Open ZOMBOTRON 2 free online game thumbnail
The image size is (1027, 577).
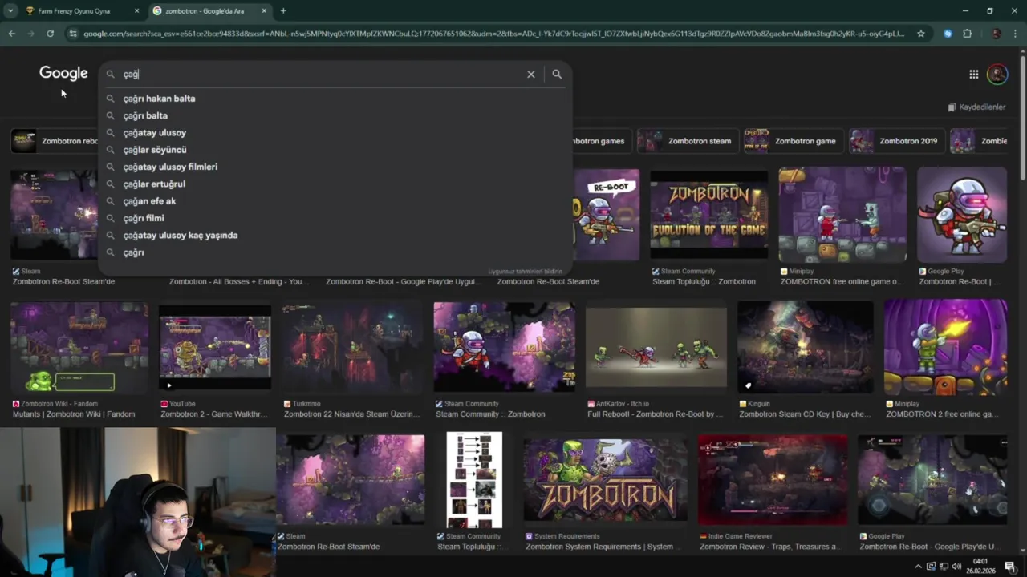point(945,347)
